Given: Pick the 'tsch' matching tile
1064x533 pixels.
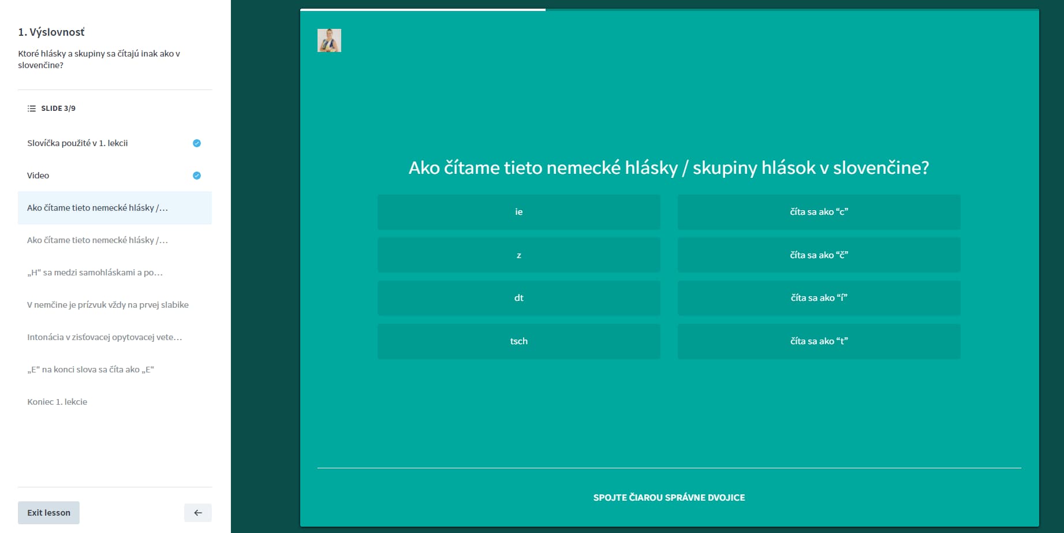Looking at the screenshot, I should (518, 341).
